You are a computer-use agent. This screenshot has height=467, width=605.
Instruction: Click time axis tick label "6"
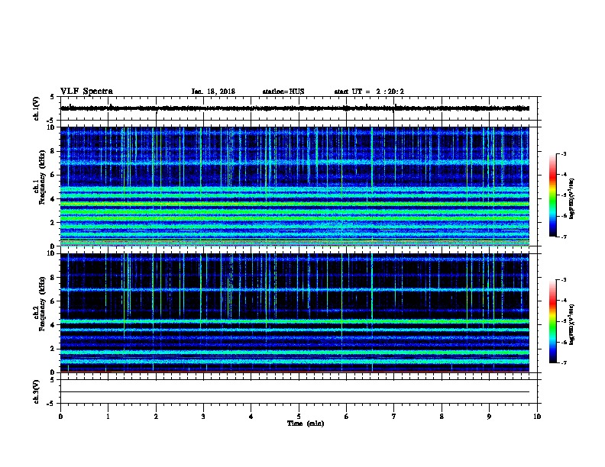347,417
